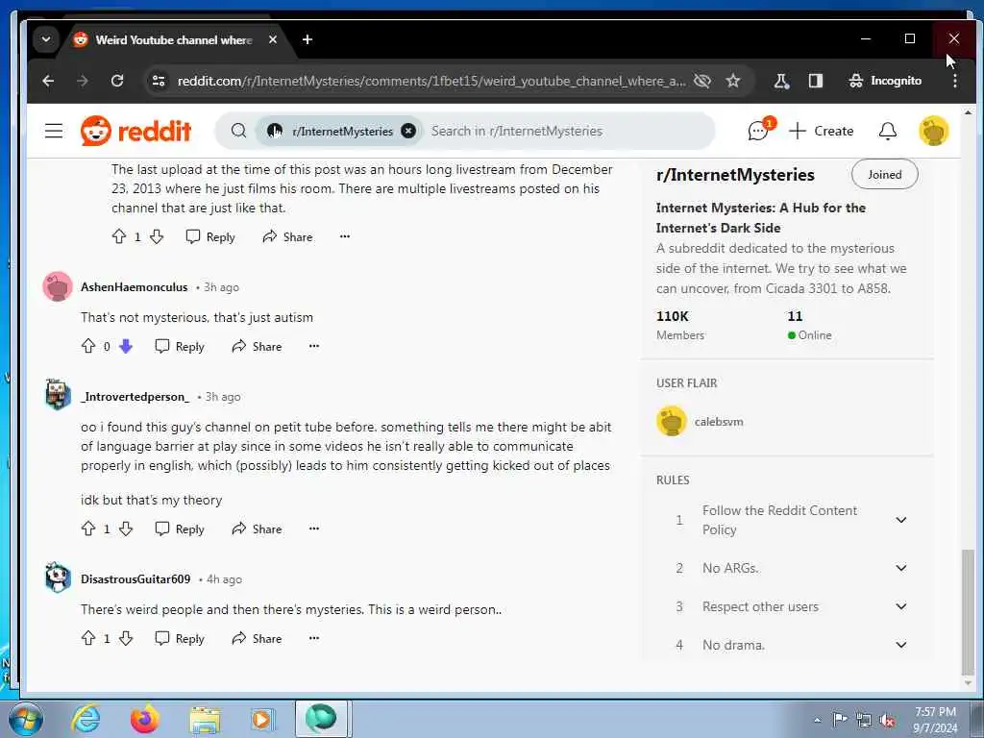Open the Windows Start menu
Viewport: 984px width, 738px height.
coord(26,720)
